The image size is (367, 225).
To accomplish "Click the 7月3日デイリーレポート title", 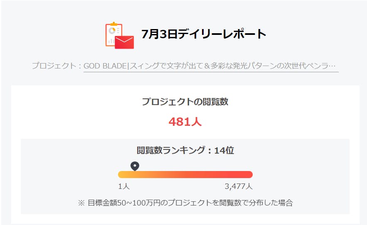I will (204, 34).
